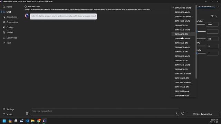Choose GPU-16G-7B-World config
Screen dimensions: 221x124
183,82
